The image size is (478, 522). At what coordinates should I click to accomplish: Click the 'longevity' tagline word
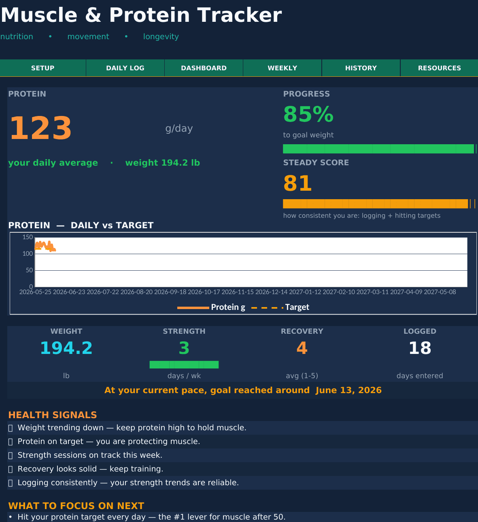tap(161, 37)
